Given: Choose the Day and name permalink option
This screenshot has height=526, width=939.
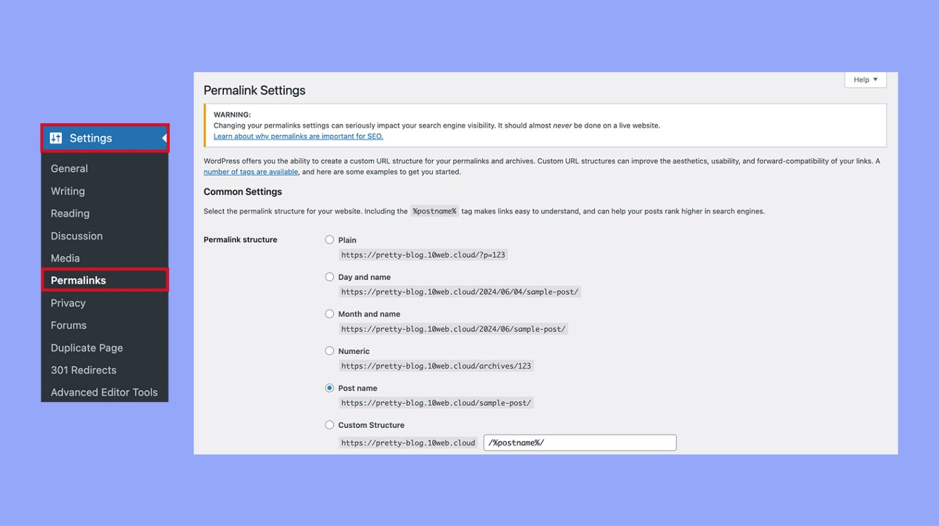Looking at the screenshot, I should pos(329,276).
